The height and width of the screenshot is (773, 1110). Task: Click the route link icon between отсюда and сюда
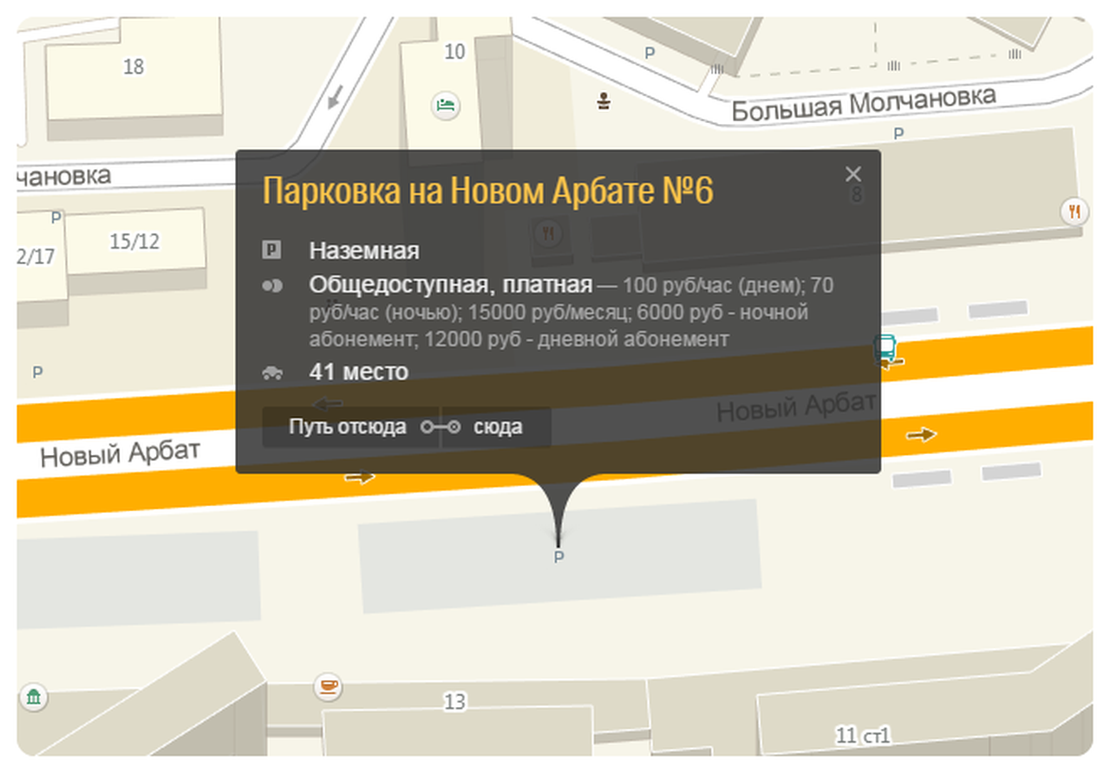[x=439, y=426]
